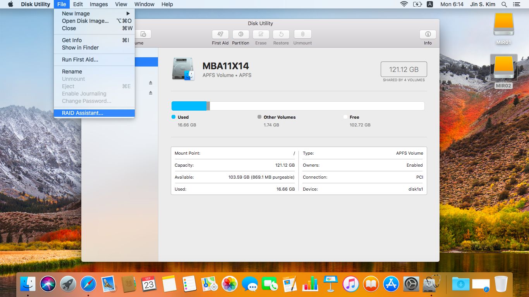529x297 pixels.
Task: Click the 121.12 GB capacity box
Action: click(x=404, y=69)
